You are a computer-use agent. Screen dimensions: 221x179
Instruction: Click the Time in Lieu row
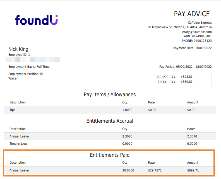(x=18, y=144)
